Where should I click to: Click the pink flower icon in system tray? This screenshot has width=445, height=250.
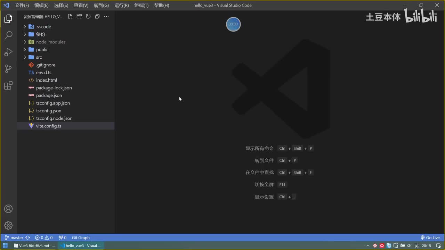point(375,246)
